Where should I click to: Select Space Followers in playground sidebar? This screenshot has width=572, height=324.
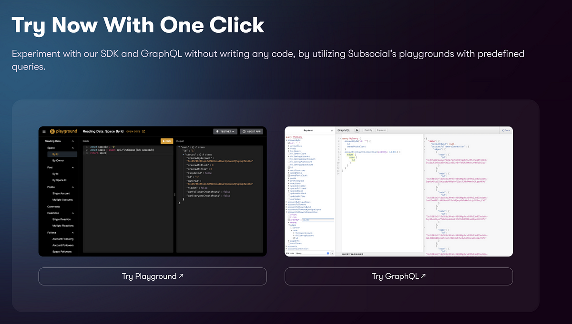pyautogui.click(x=62, y=252)
